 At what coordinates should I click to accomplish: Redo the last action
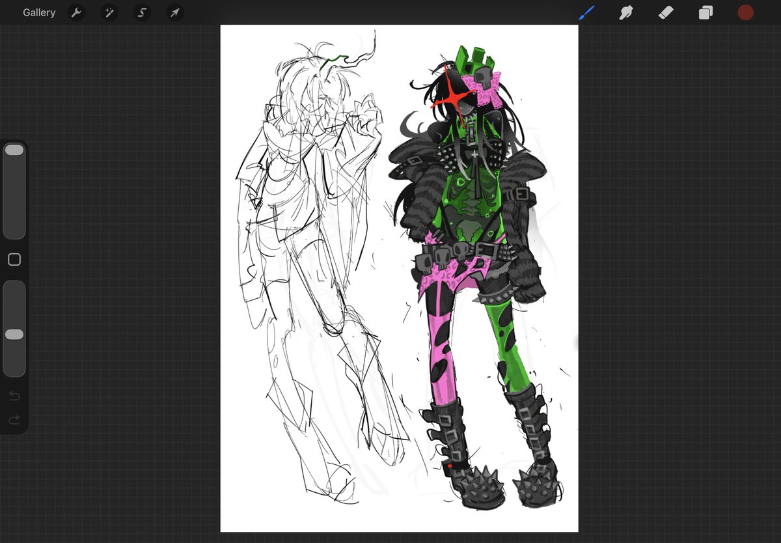(x=14, y=420)
